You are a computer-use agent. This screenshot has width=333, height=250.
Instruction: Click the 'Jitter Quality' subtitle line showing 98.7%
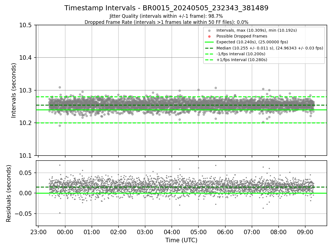166,16
